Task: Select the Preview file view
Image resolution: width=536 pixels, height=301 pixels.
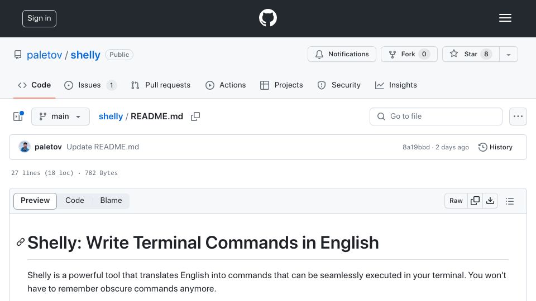Action: [35, 201]
